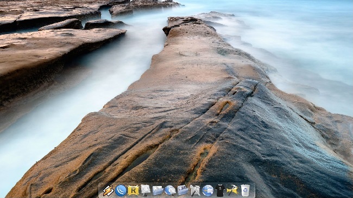Open the yellow R icon in dock
353x198 pixels.
(x=133, y=190)
